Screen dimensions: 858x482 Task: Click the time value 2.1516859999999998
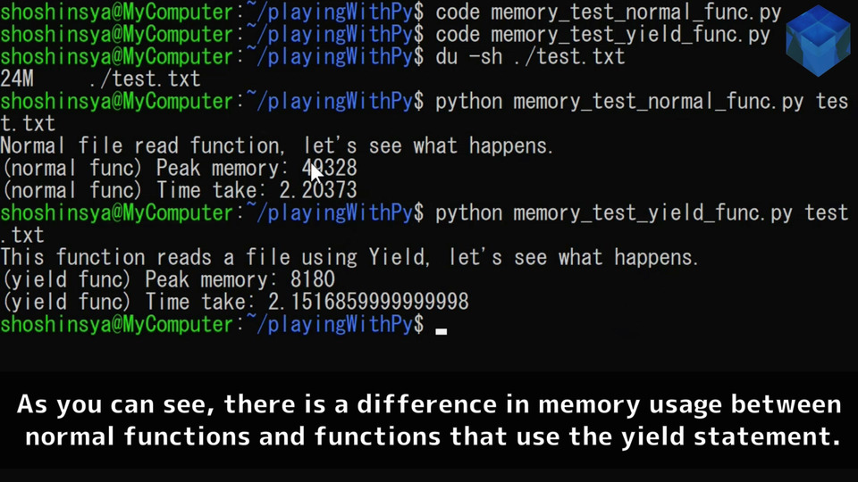(x=368, y=302)
